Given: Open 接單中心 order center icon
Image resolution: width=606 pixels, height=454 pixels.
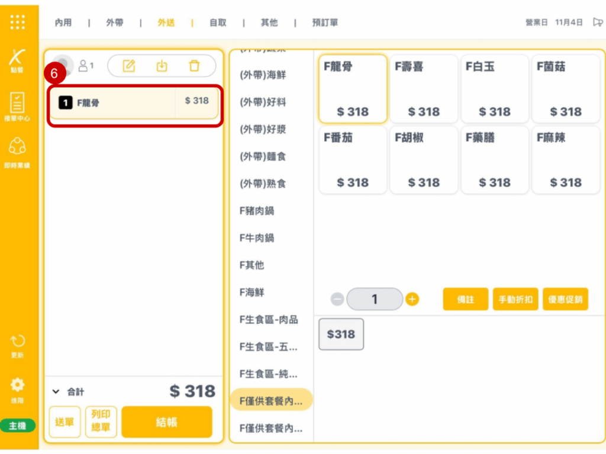Looking at the screenshot, I should click(x=18, y=105).
